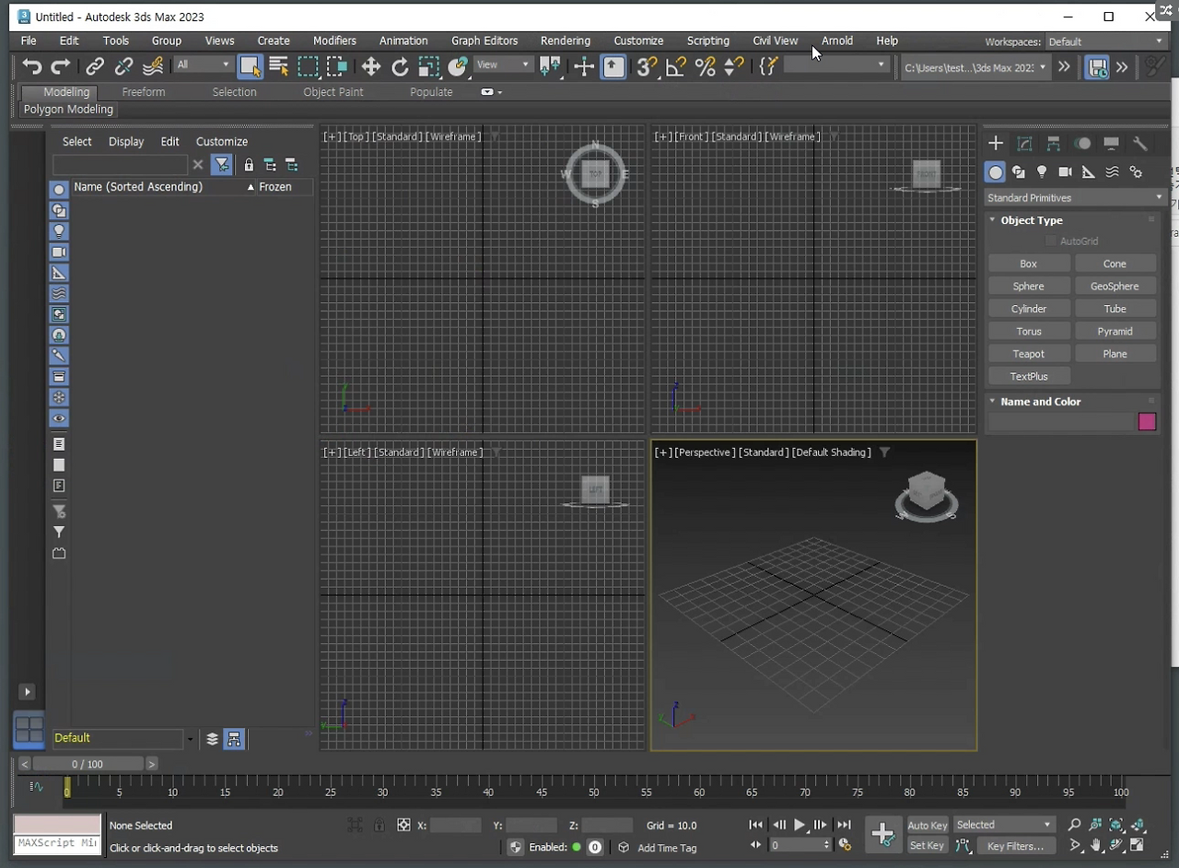Switch to the Freeform ribbon tab
The width and height of the screenshot is (1179, 868).
click(144, 92)
